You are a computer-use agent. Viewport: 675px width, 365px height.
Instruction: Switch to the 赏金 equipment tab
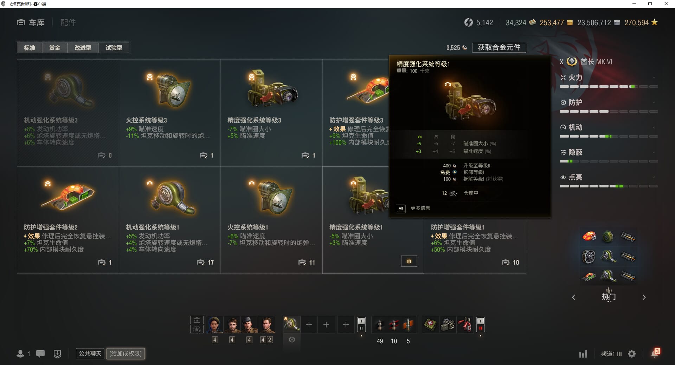tap(54, 48)
